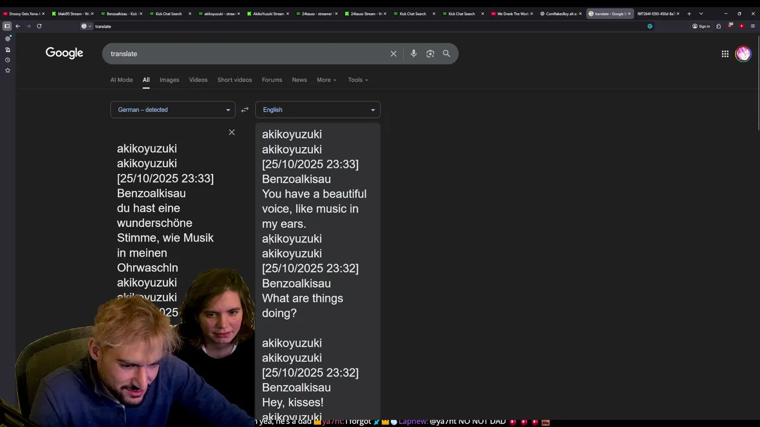Click in the Google search input field

coord(246,53)
